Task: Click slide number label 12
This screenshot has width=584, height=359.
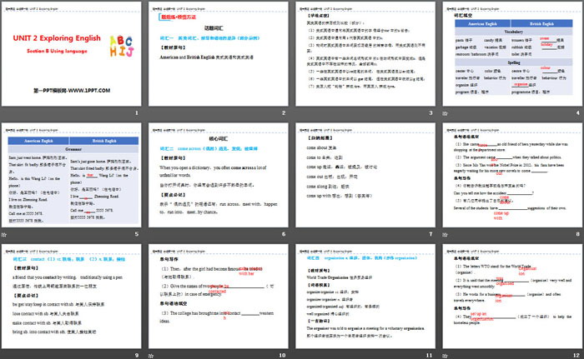Action: [576, 356]
